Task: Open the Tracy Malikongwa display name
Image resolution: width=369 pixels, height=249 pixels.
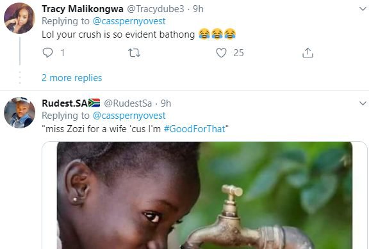Action: click(x=83, y=9)
